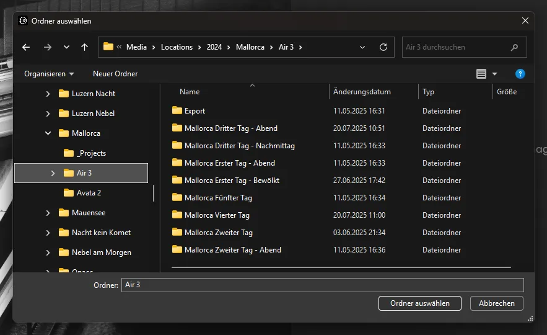Expand the Luzern Nacht tree node
The image size is (547, 335).
(x=48, y=94)
